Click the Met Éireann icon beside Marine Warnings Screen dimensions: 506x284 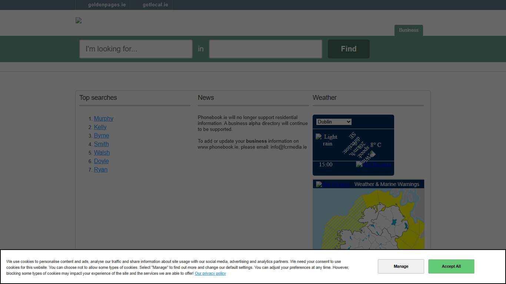pyautogui.click(x=332, y=184)
